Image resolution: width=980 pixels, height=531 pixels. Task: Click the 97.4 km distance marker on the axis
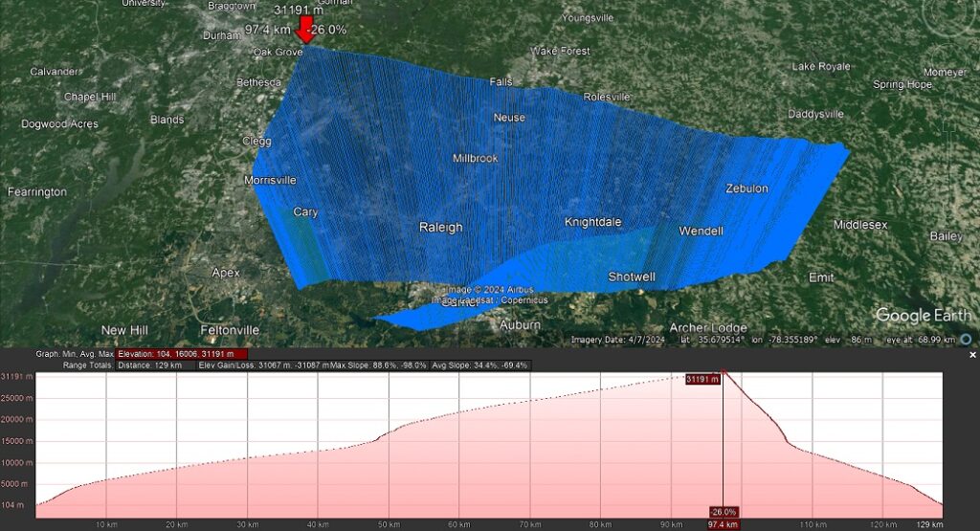(723, 524)
